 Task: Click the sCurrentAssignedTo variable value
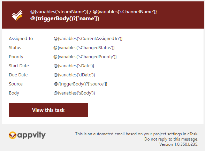pos(88,39)
